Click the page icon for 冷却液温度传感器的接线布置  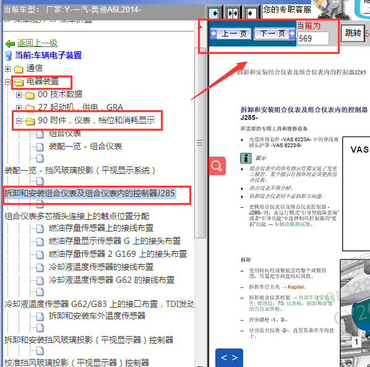[40, 267]
